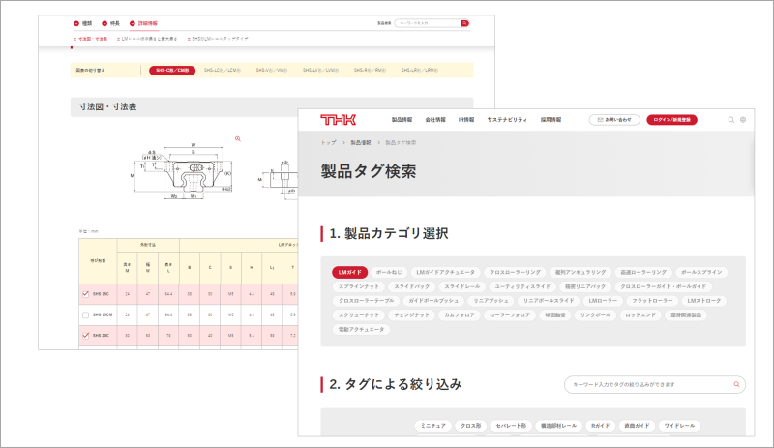This screenshot has height=448, width=774.
Task: Open the 会社情報 navigation menu
Action: coord(435,120)
